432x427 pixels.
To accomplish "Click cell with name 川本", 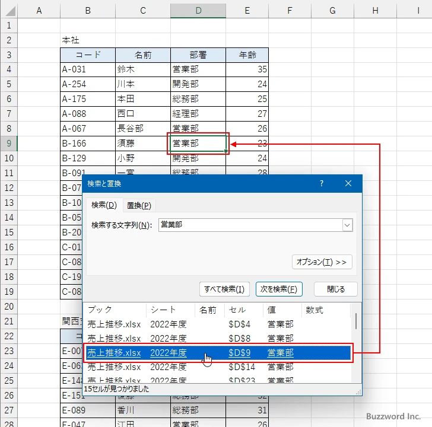I will pyautogui.click(x=143, y=84).
